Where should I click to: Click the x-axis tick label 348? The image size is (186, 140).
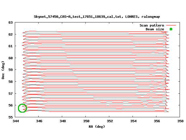coord(63,121)
